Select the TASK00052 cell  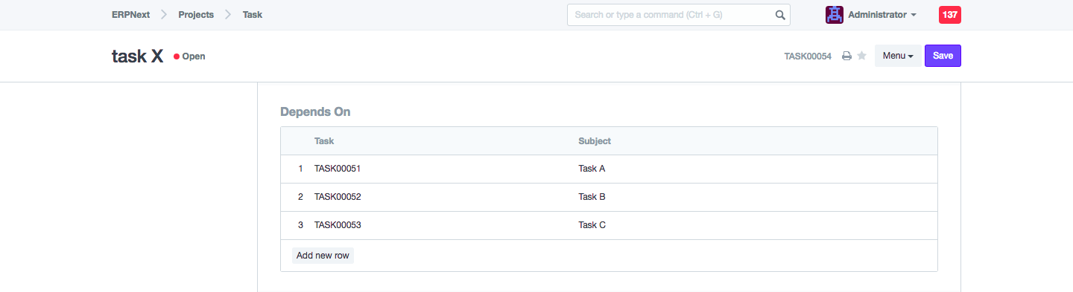(442, 197)
